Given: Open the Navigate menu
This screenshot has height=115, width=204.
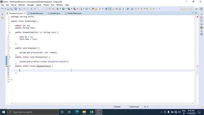Looking at the screenshot, I should pyautogui.click(x=31, y=5).
